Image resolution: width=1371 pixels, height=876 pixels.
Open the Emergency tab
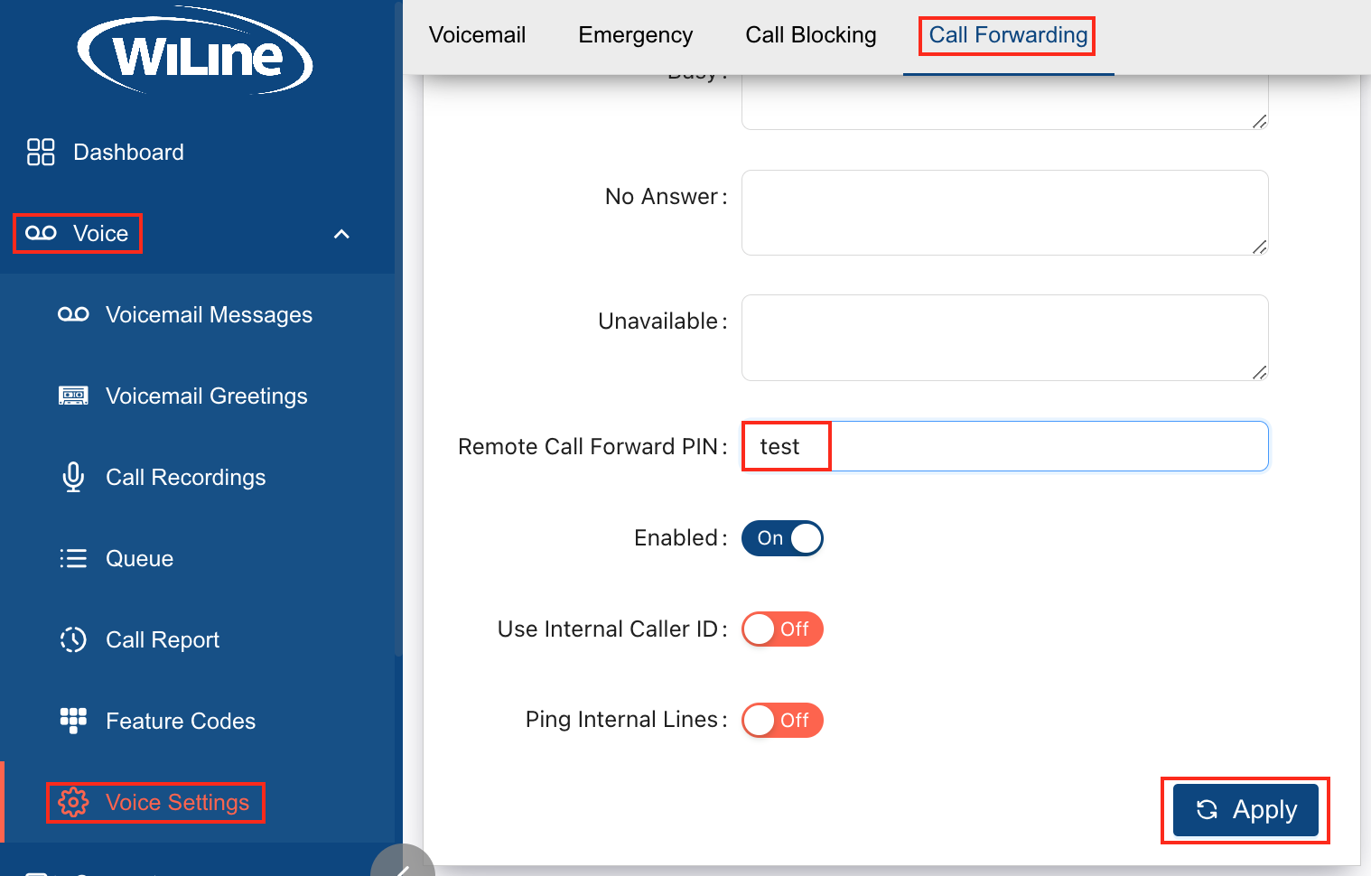pyautogui.click(x=636, y=35)
